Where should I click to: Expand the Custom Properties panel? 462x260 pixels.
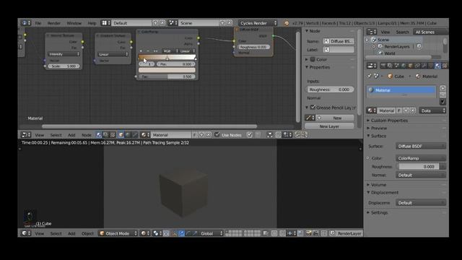coord(389,121)
